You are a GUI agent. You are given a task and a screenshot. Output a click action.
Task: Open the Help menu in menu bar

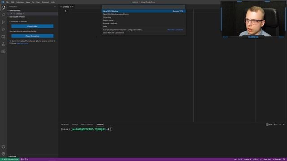[53, 2]
